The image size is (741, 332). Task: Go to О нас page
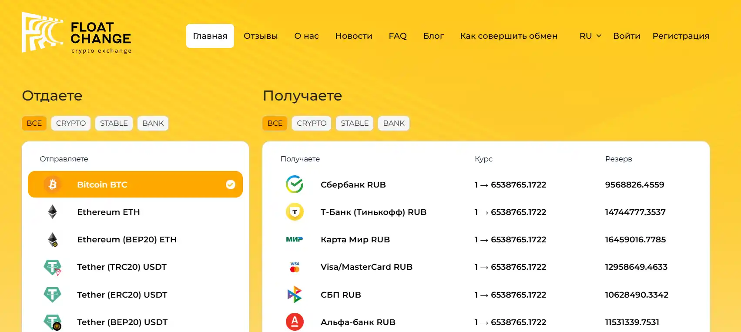[x=306, y=36]
